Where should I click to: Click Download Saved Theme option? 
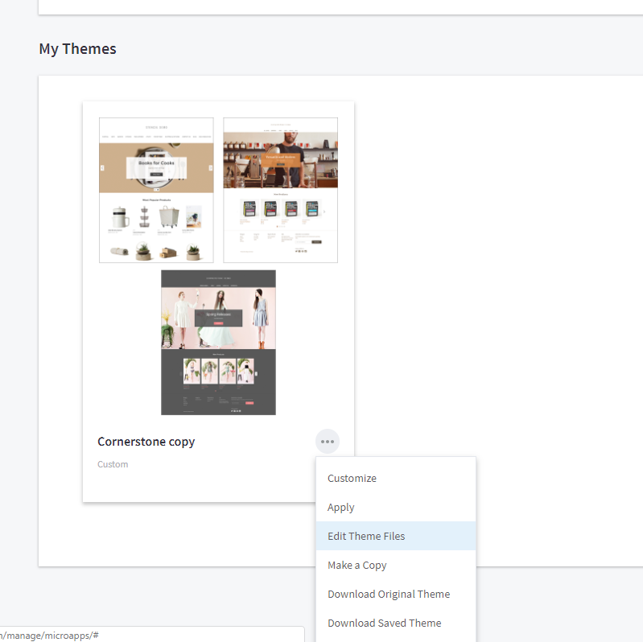coord(384,623)
